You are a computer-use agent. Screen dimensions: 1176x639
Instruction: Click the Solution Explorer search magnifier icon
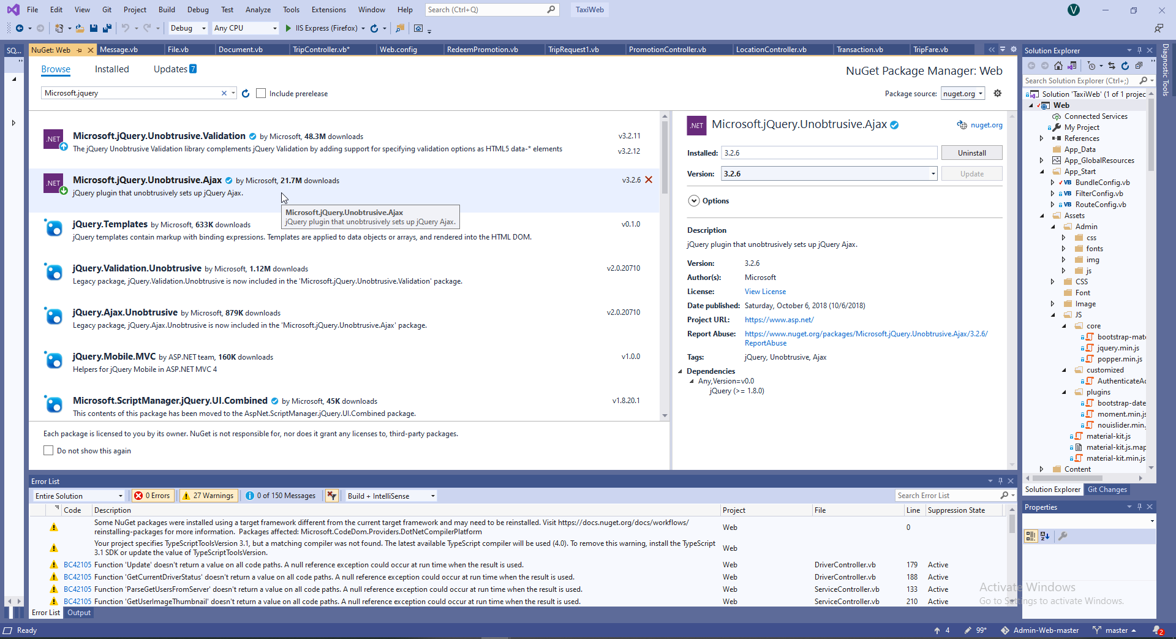pos(1143,81)
